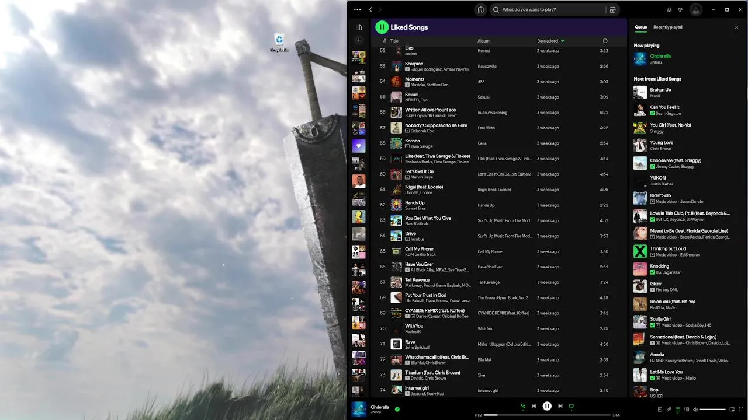Toggle the Queue icon in player bar
This screenshot has height=420, width=748.
[x=678, y=409]
